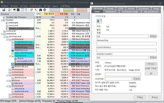Open the 파일(F) menu
Viewport: 164px width, 103px height.
pos(4,6)
